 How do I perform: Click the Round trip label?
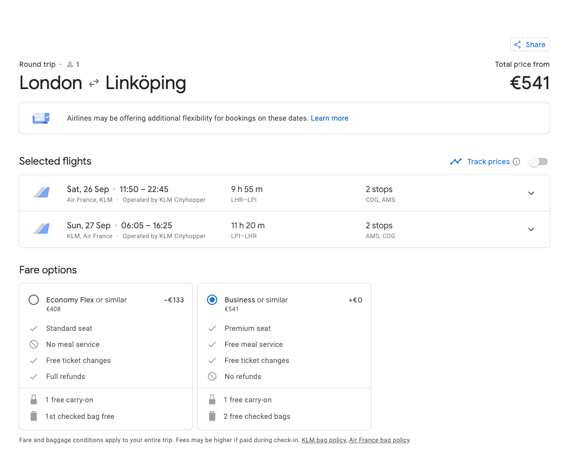click(x=37, y=65)
